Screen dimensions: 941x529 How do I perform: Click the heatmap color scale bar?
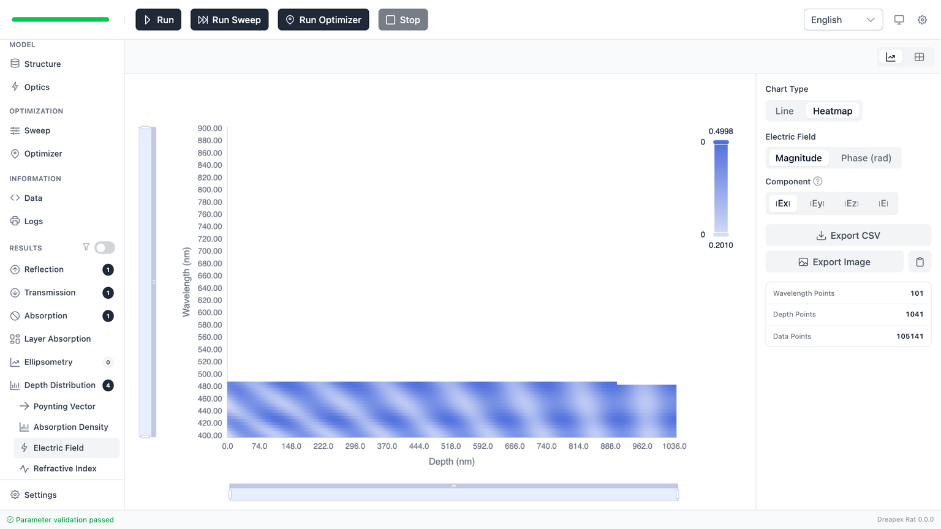[721, 188]
